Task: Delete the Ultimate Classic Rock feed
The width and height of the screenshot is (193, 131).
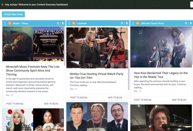Action: coord(191,23)
